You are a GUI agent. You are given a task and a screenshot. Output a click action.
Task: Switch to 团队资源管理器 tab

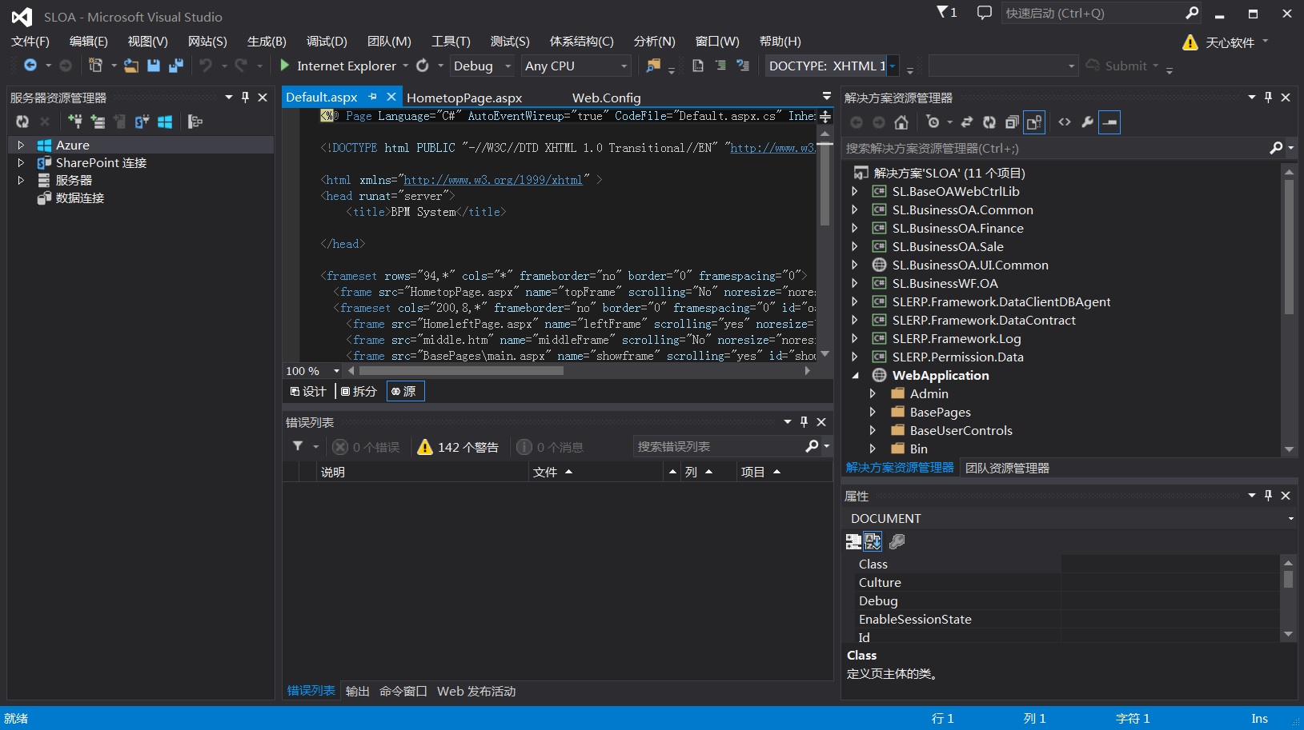(1007, 468)
